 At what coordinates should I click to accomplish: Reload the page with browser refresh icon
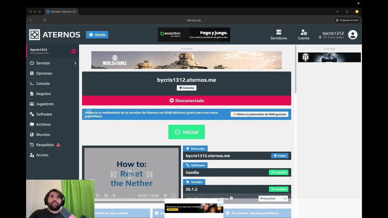pyautogui.click(x=45, y=20)
